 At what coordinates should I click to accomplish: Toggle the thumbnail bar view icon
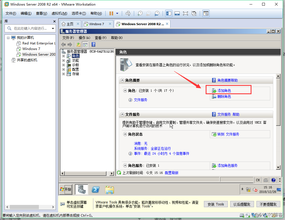(177, 13)
